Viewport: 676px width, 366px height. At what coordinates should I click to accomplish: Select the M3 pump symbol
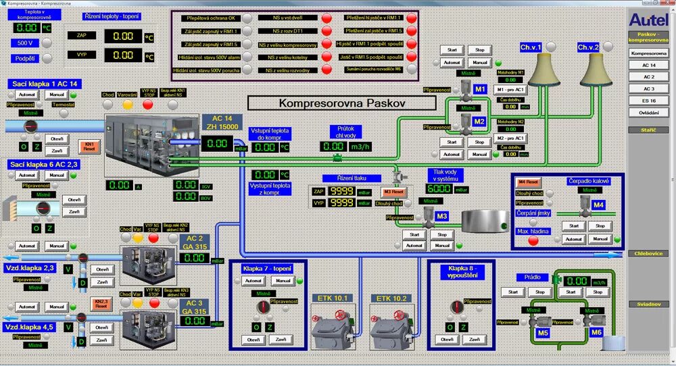[429, 217]
